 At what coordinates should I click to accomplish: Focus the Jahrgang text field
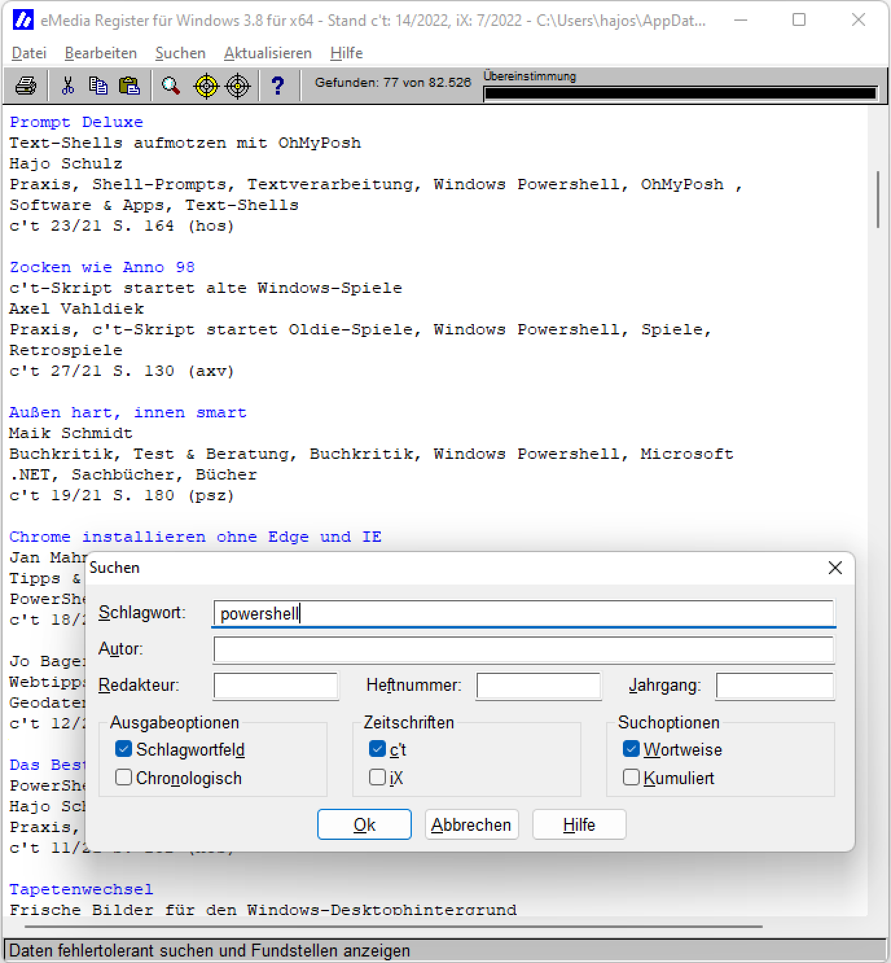774,686
